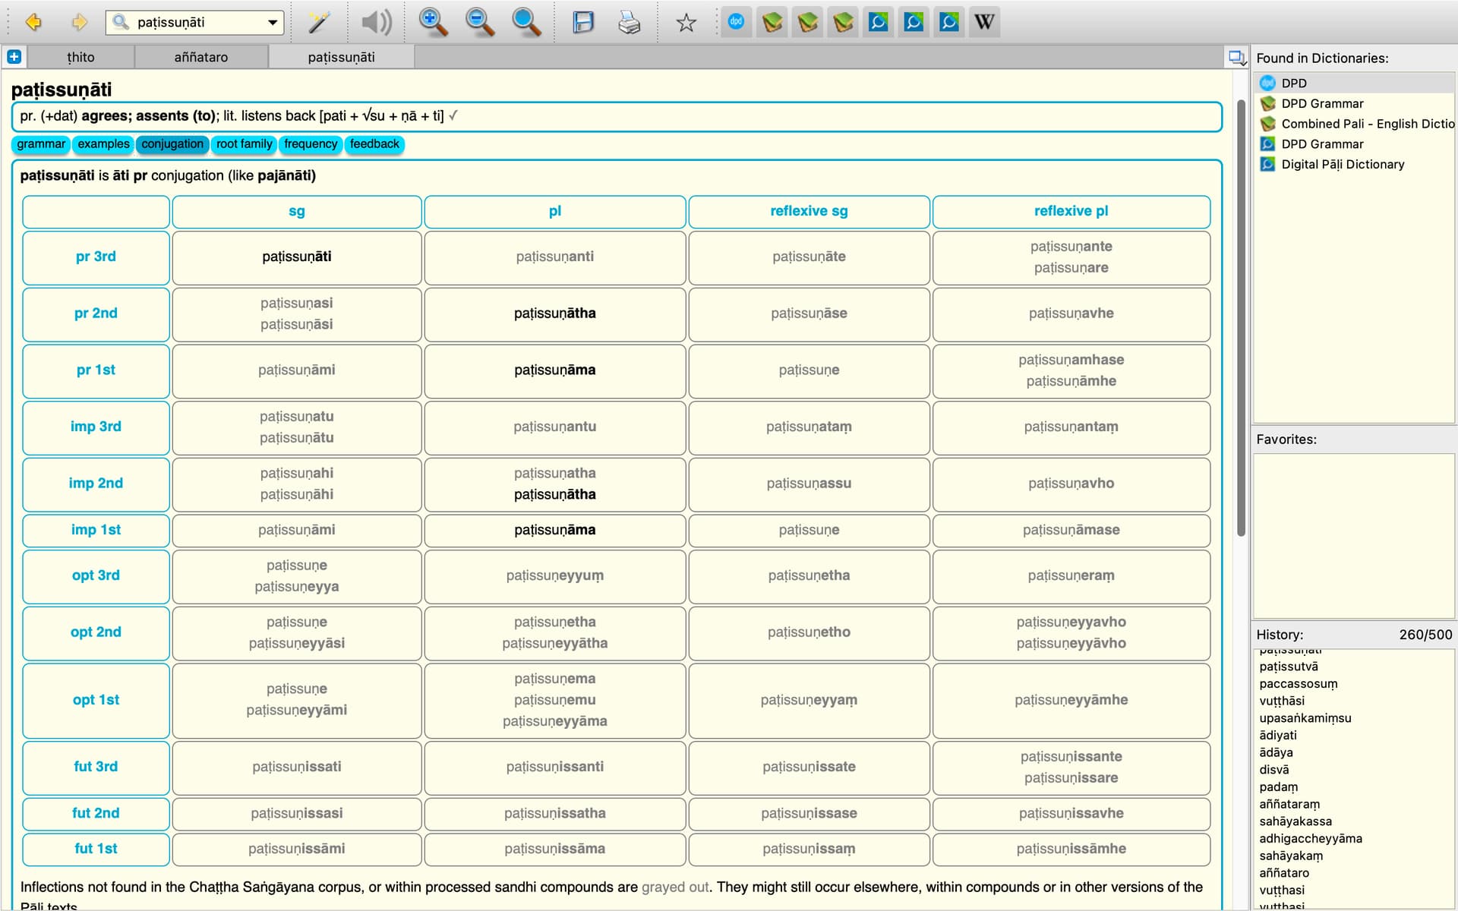Select the paṭissuṇāti tab
1458x911 pixels.
(x=341, y=57)
